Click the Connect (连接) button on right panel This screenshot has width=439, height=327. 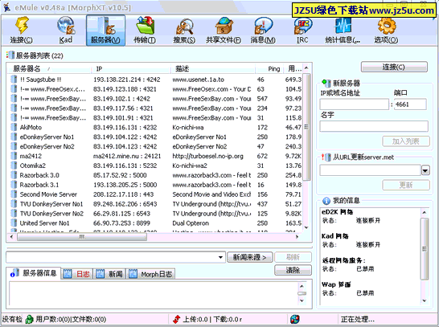click(394, 67)
